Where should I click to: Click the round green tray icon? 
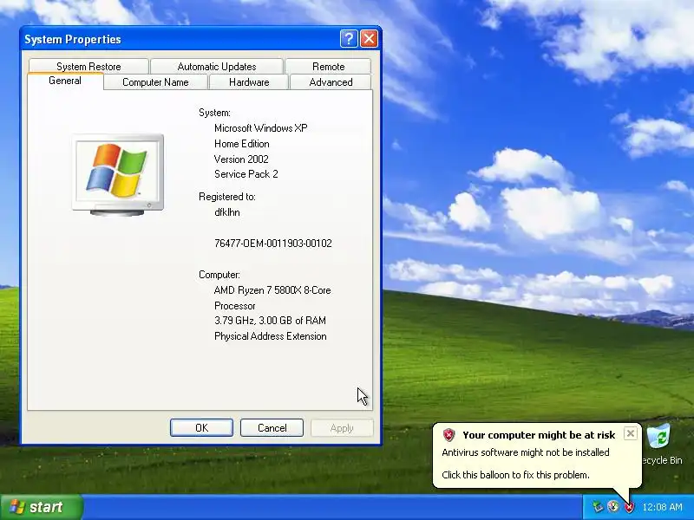coord(613,507)
